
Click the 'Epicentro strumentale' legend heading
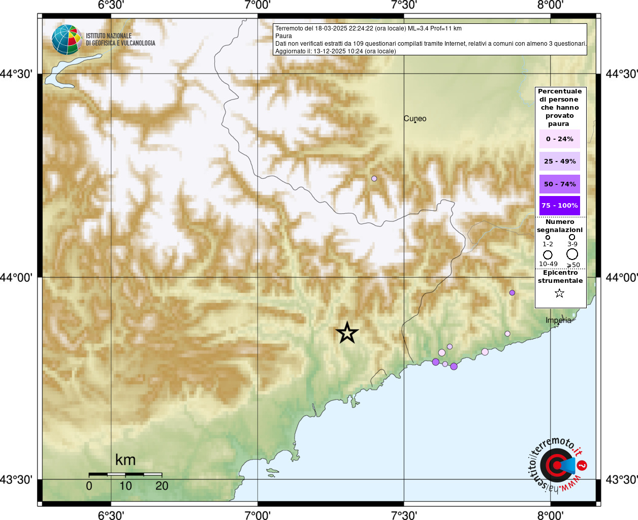560,277
